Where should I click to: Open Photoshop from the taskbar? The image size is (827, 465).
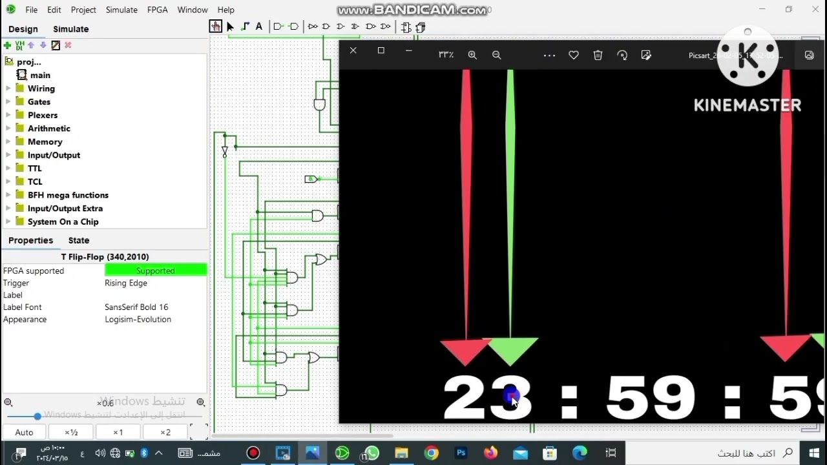pos(461,453)
